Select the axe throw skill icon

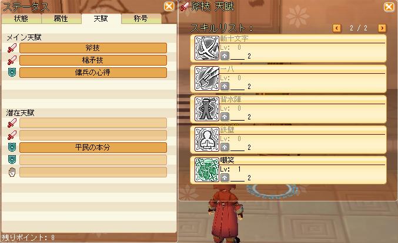click(206, 78)
